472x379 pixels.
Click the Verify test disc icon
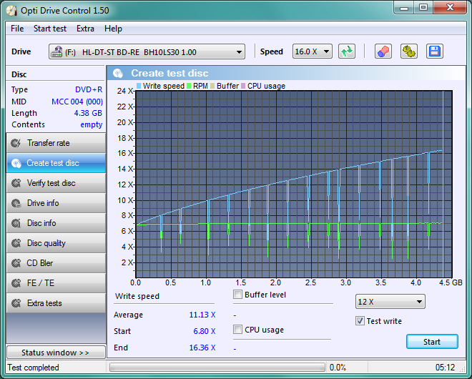coord(16,183)
